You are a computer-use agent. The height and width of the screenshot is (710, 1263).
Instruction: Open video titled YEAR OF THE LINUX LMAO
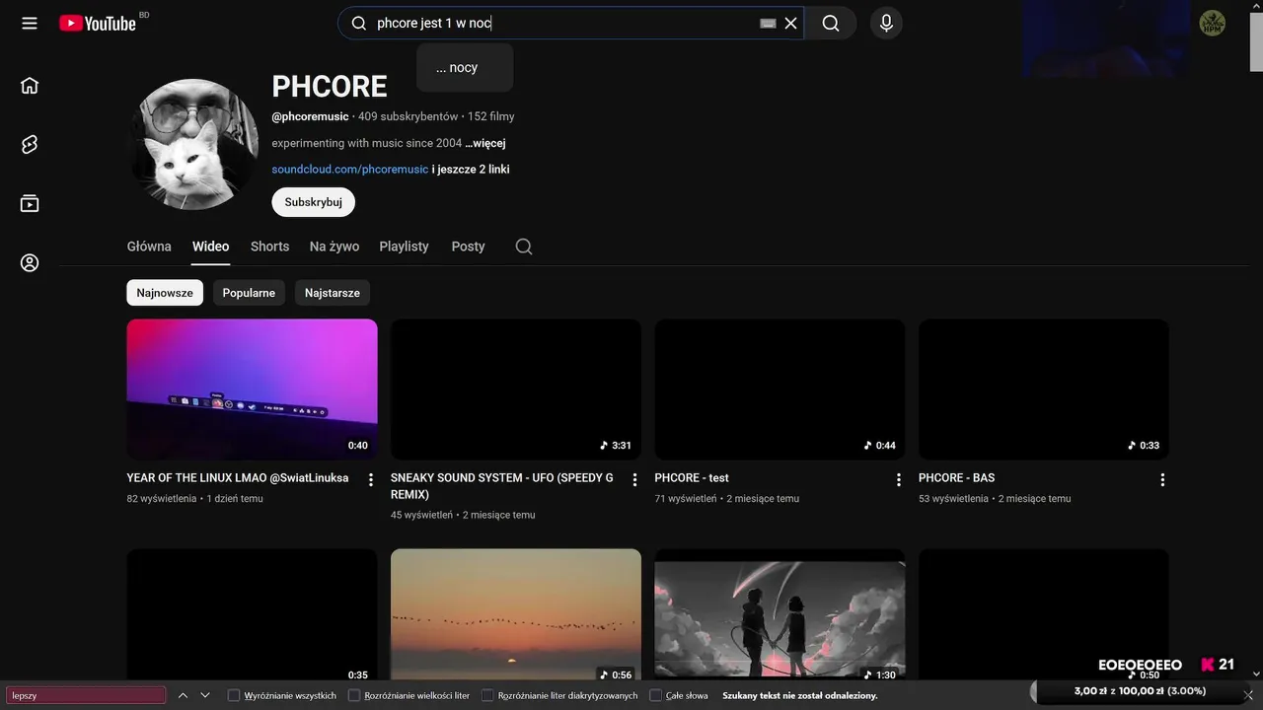[238, 478]
